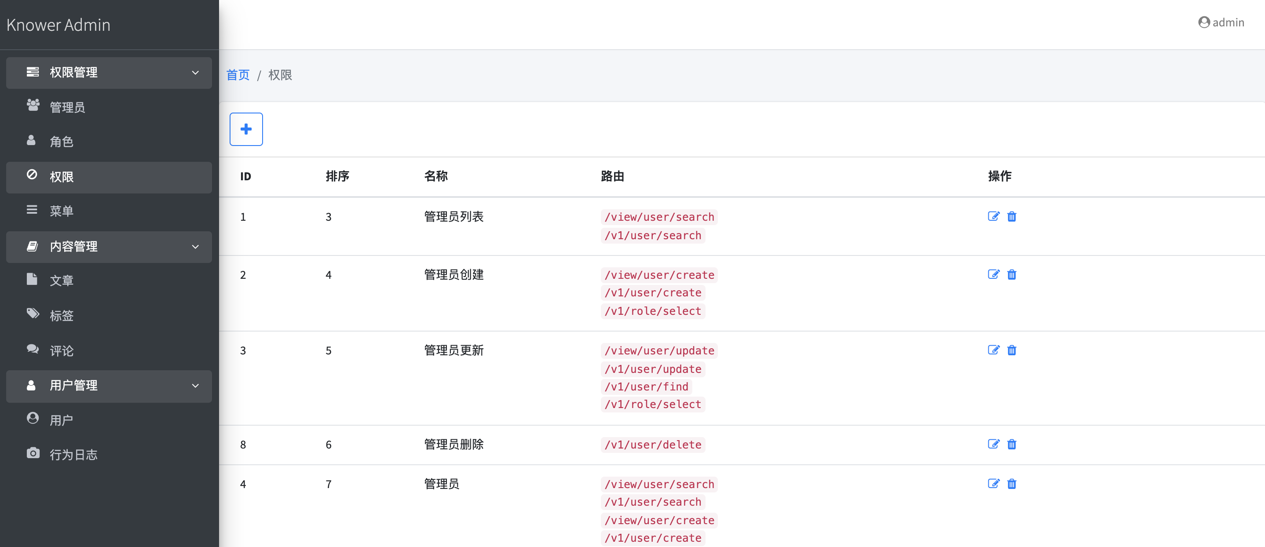Click the 首页 breadcrumb link
The width and height of the screenshot is (1265, 547).
pyautogui.click(x=238, y=75)
